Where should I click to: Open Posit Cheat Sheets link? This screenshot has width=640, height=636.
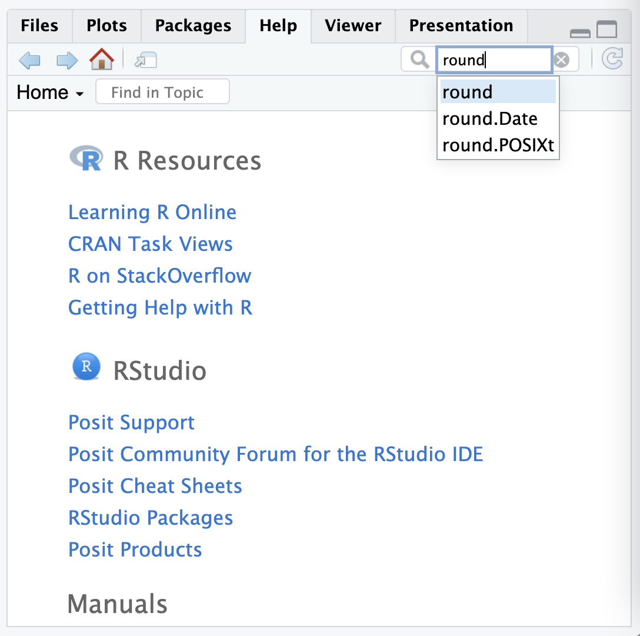point(155,486)
